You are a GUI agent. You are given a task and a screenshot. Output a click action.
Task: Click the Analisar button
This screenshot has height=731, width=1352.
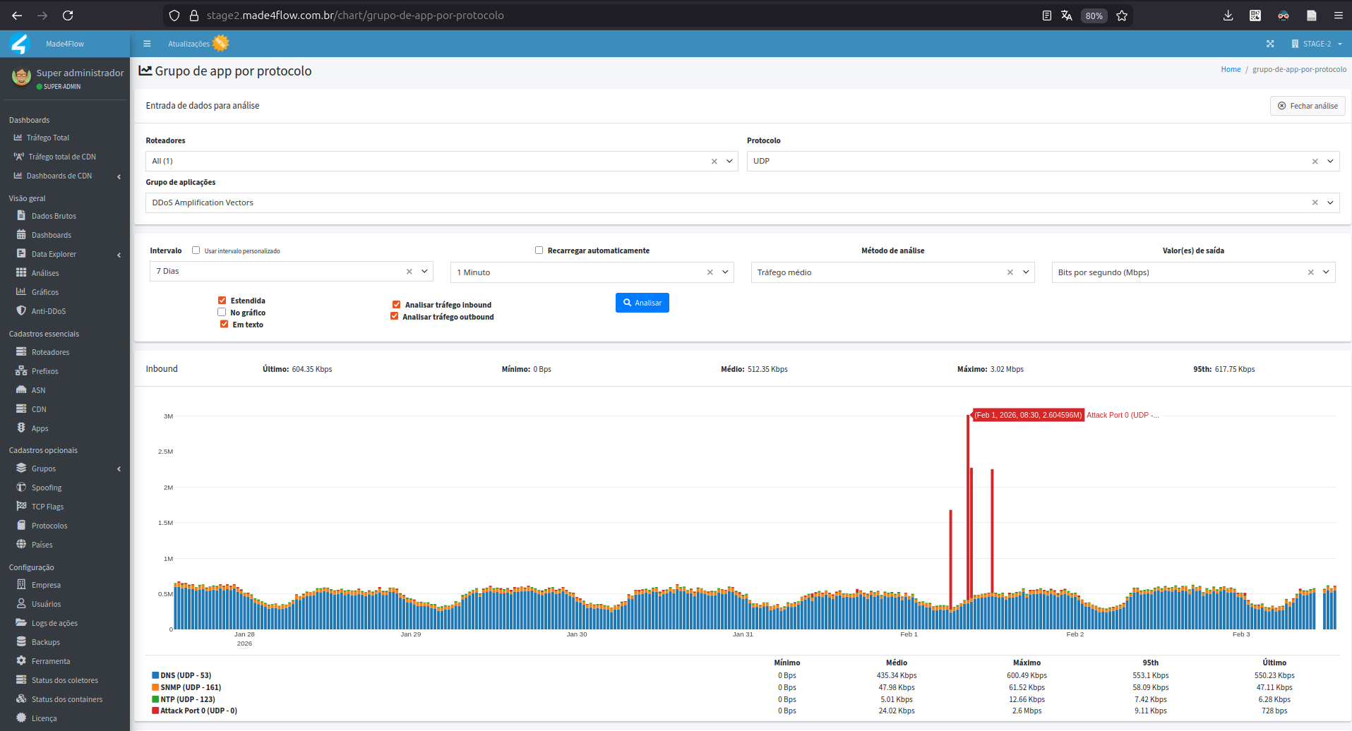click(x=642, y=302)
